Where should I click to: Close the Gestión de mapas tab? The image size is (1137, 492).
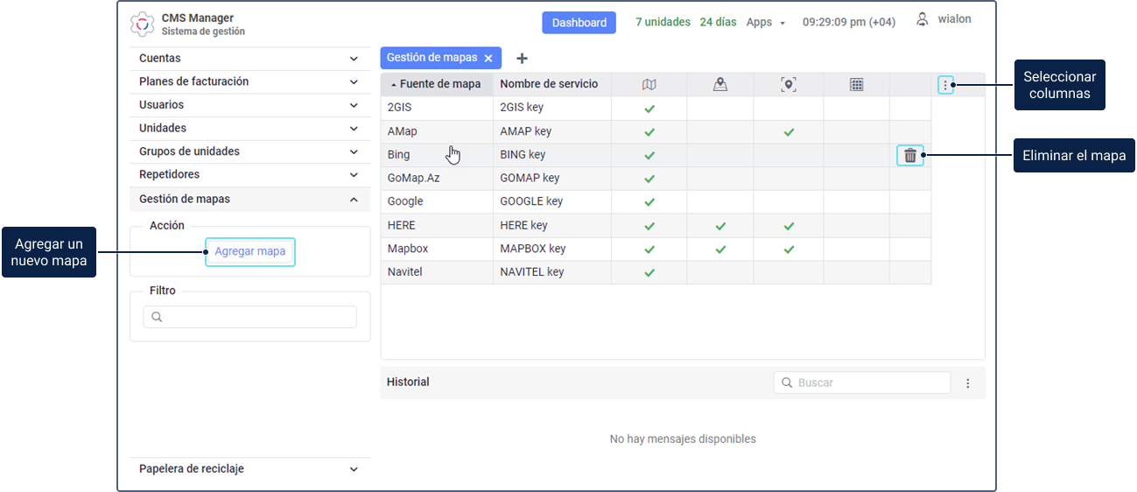488,59
